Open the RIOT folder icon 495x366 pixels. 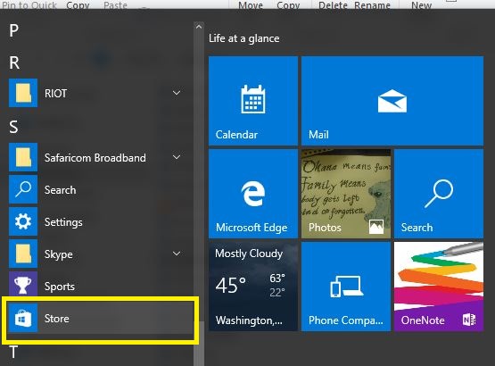pos(23,93)
